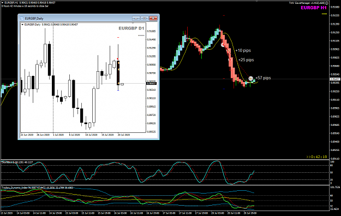Expand the EURGBP,Daily header arrow in sub-window

point(22,25)
